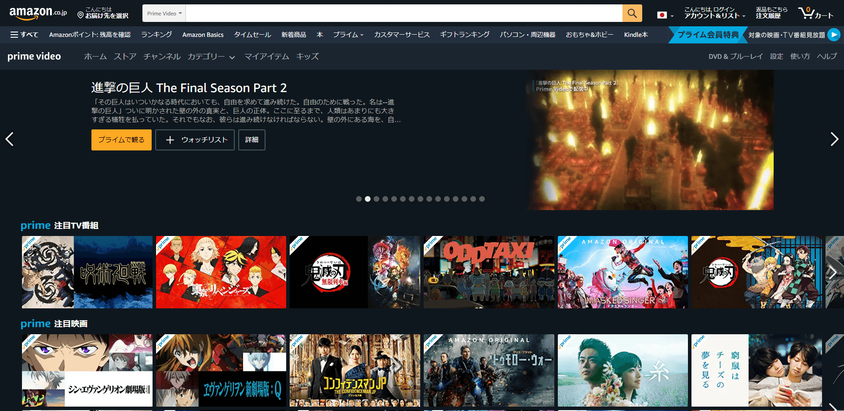Click the main search input field

coord(404,13)
